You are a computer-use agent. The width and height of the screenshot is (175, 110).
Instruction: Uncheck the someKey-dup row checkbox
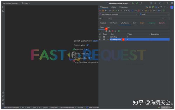point(100,39)
